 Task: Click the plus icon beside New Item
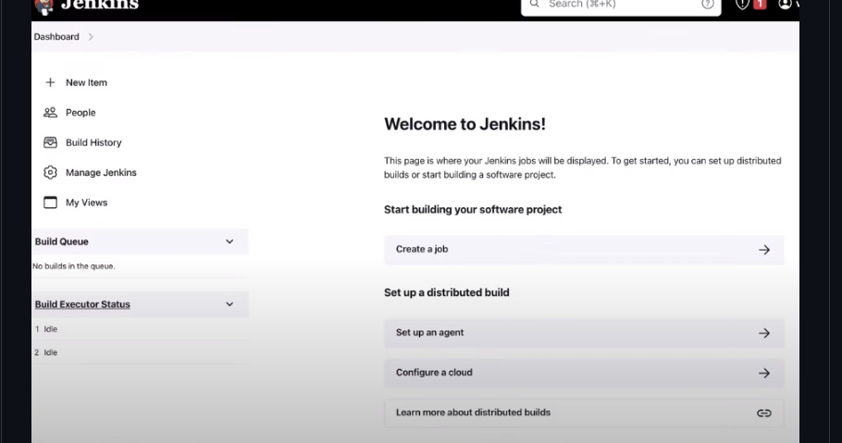[x=50, y=82]
